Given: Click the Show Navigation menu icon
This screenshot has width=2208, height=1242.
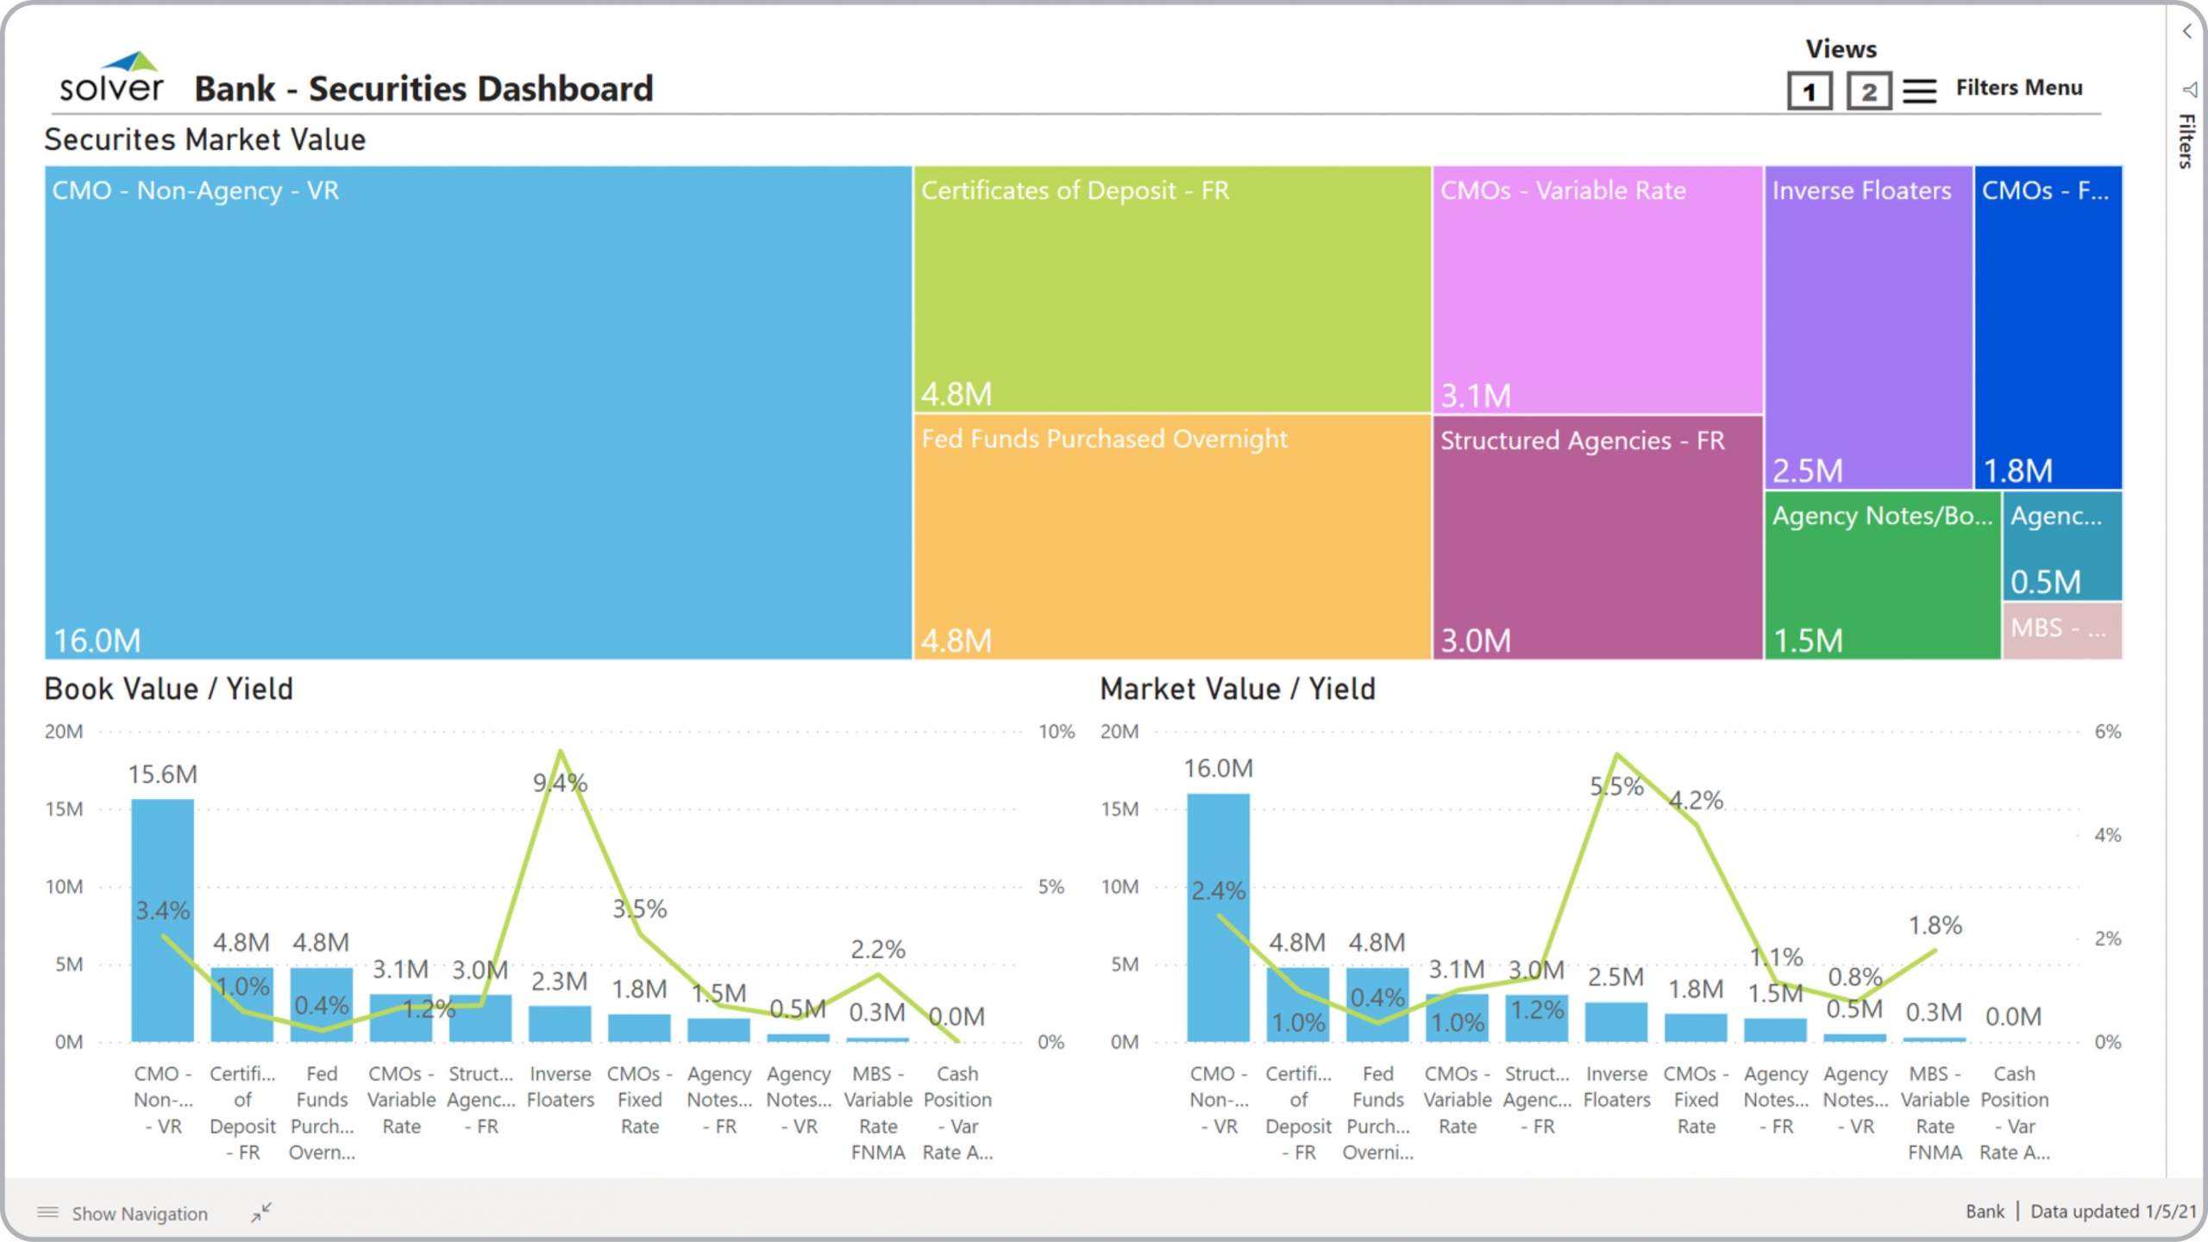Looking at the screenshot, I should tap(48, 1213).
